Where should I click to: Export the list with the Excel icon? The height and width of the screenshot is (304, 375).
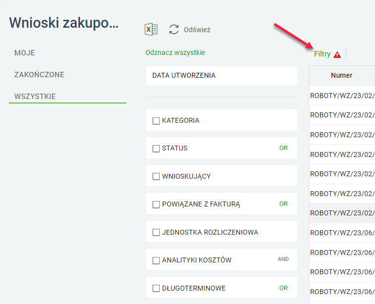[x=151, y=29]
